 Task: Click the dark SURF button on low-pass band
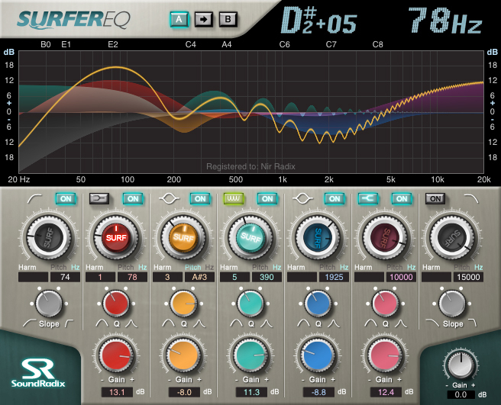(x=452, y=238)
